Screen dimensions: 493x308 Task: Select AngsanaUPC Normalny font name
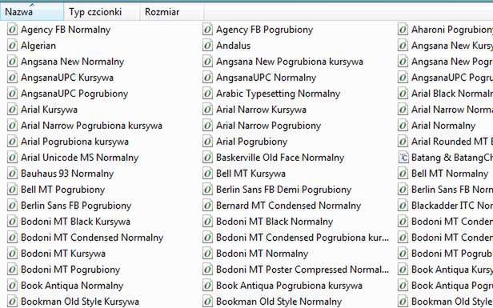[x=266, y=78]
